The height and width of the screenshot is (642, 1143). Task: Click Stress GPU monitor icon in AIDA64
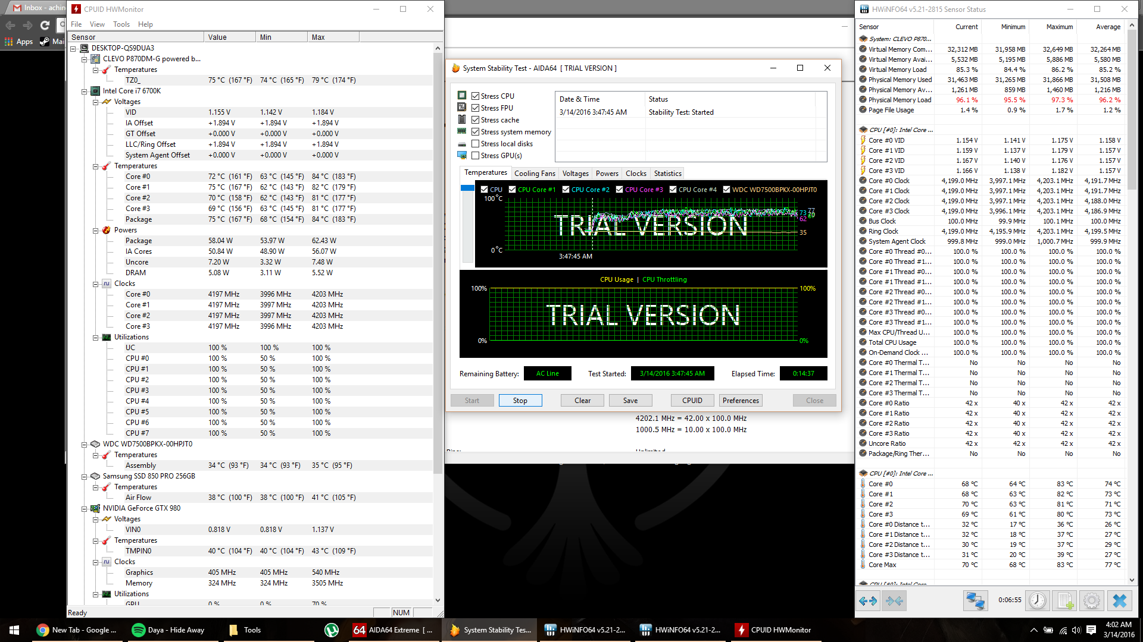point(462,155)
